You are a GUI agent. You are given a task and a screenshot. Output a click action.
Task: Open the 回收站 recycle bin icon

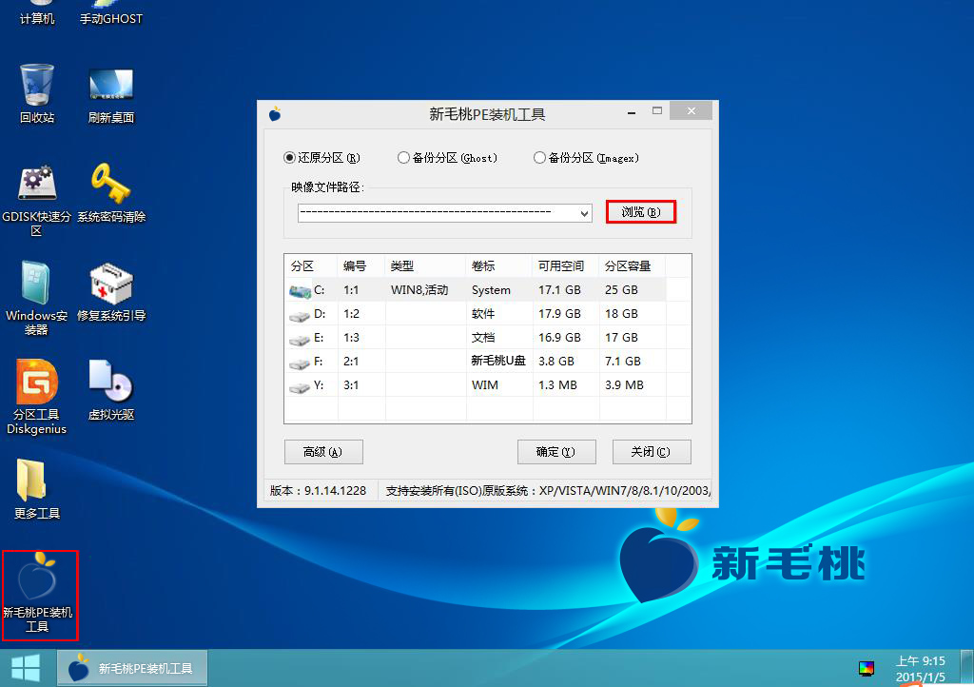[x=37, y=93]
